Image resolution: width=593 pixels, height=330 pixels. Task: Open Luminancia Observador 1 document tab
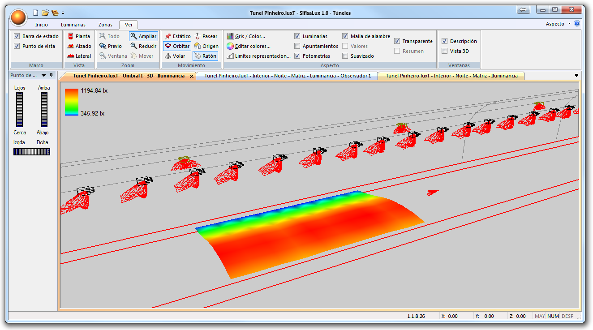coord(288,76)
